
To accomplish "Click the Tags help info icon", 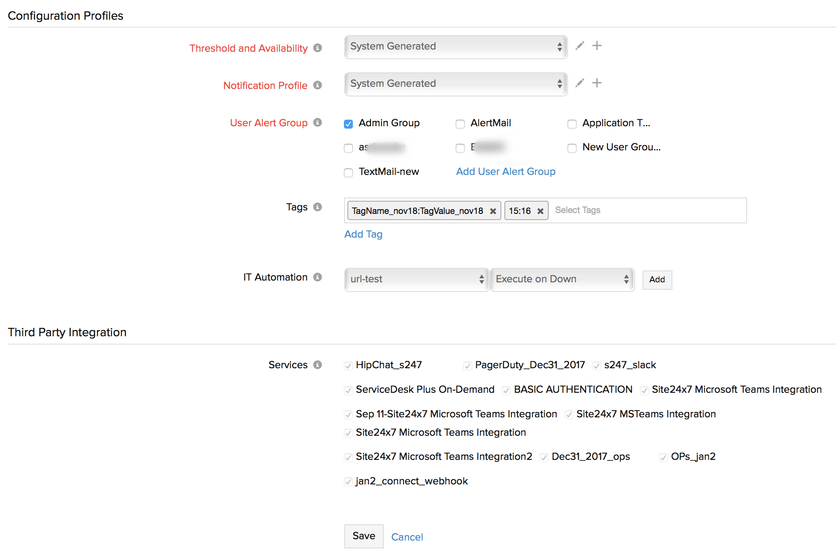I will 318,207.
